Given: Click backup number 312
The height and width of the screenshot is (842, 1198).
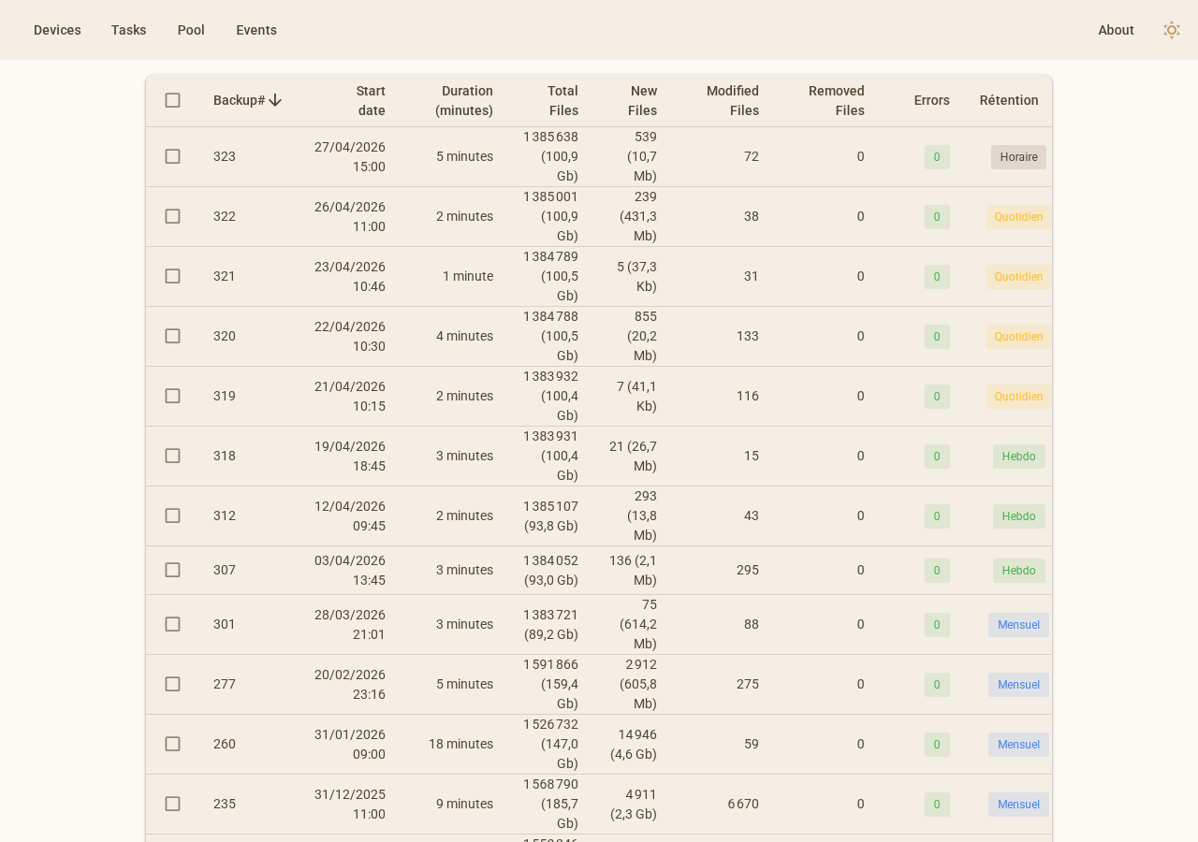Looking at the screenshot, I should coord(225,515).
